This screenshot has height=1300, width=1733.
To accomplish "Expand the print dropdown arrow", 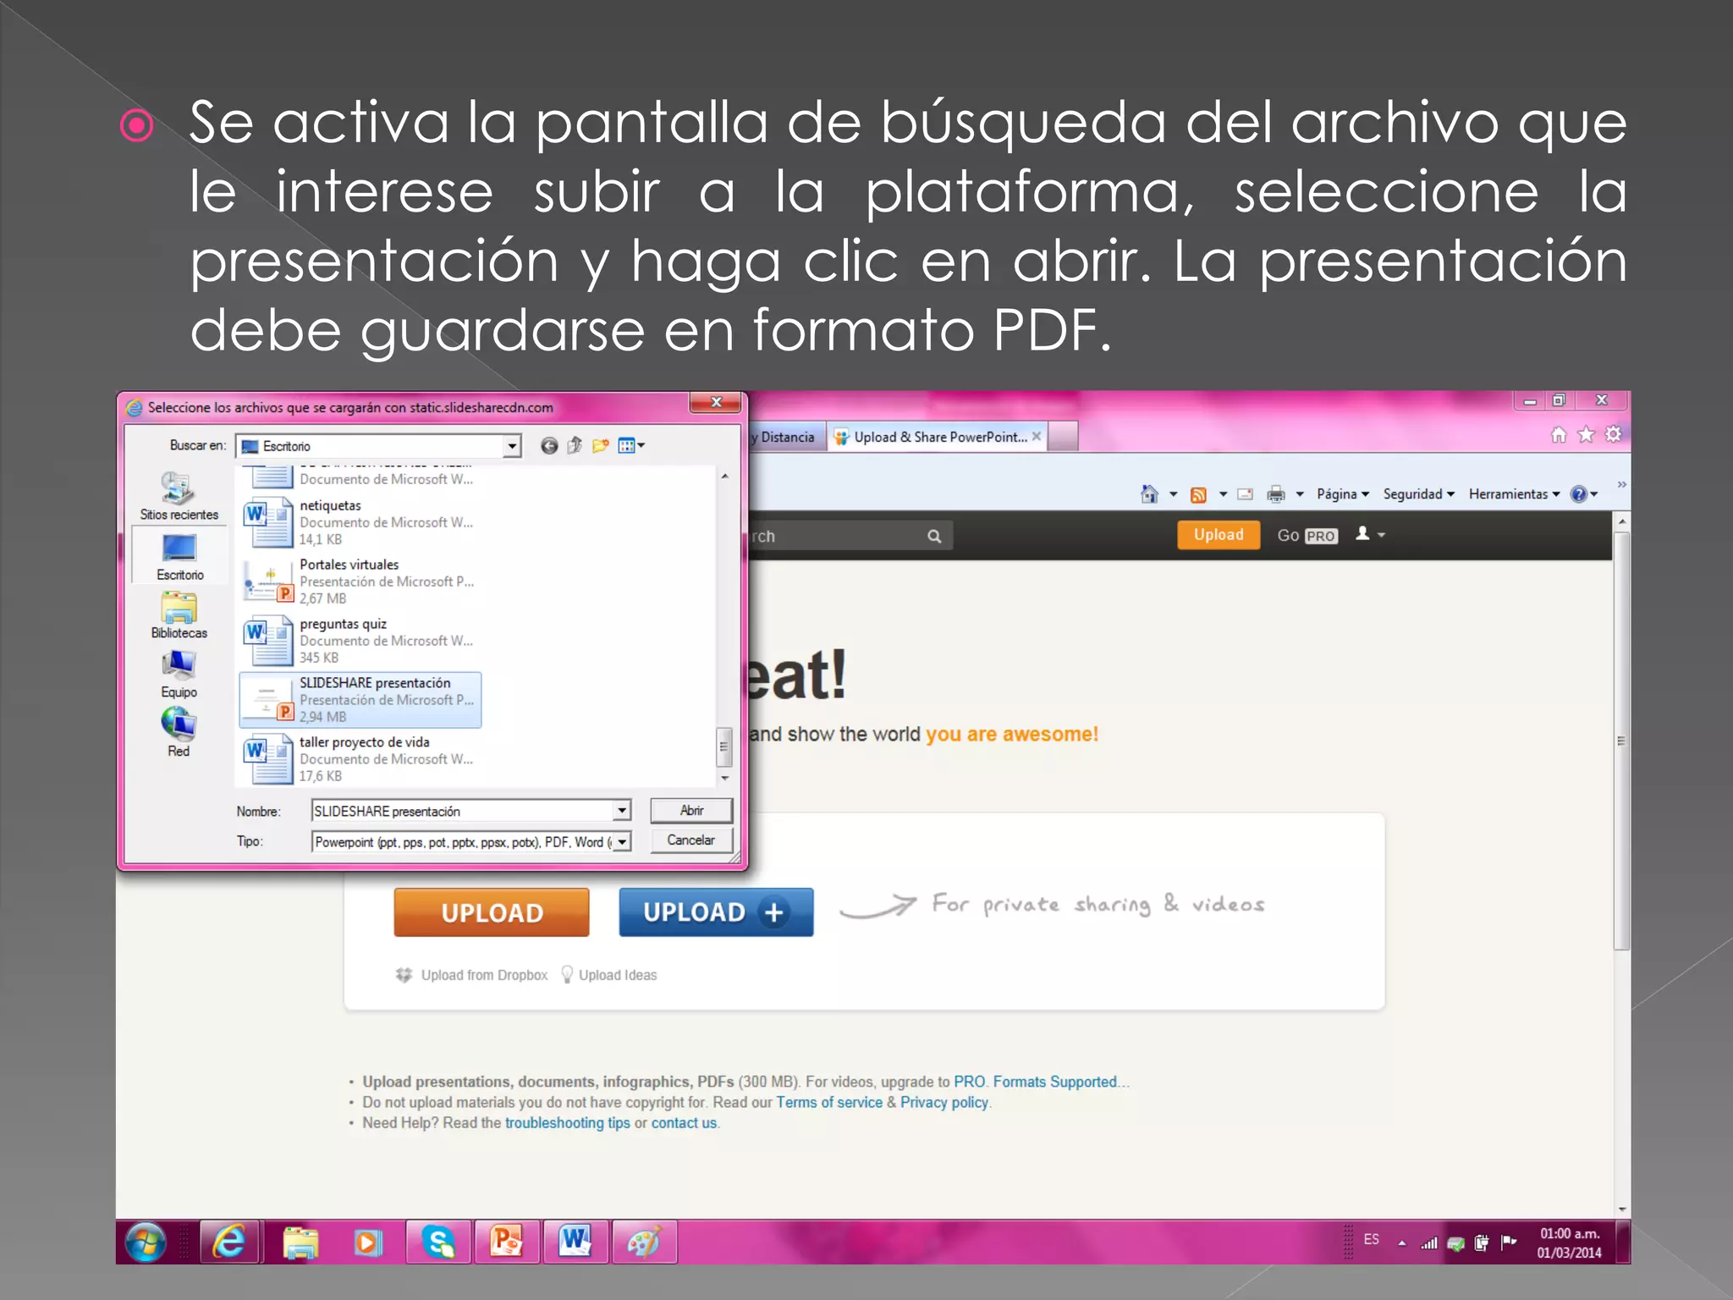I will (x=1300, y=494).
